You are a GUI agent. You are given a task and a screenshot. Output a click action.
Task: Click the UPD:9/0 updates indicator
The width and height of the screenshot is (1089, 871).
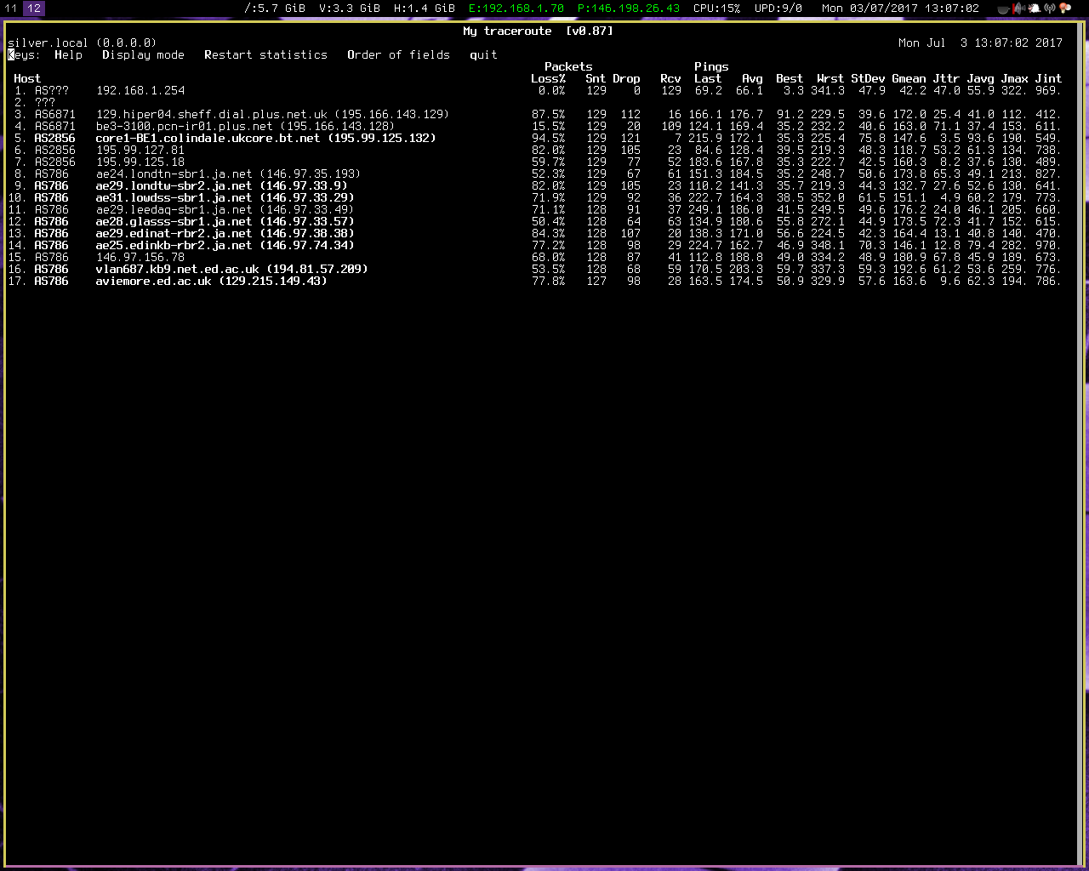click(778, 9)
